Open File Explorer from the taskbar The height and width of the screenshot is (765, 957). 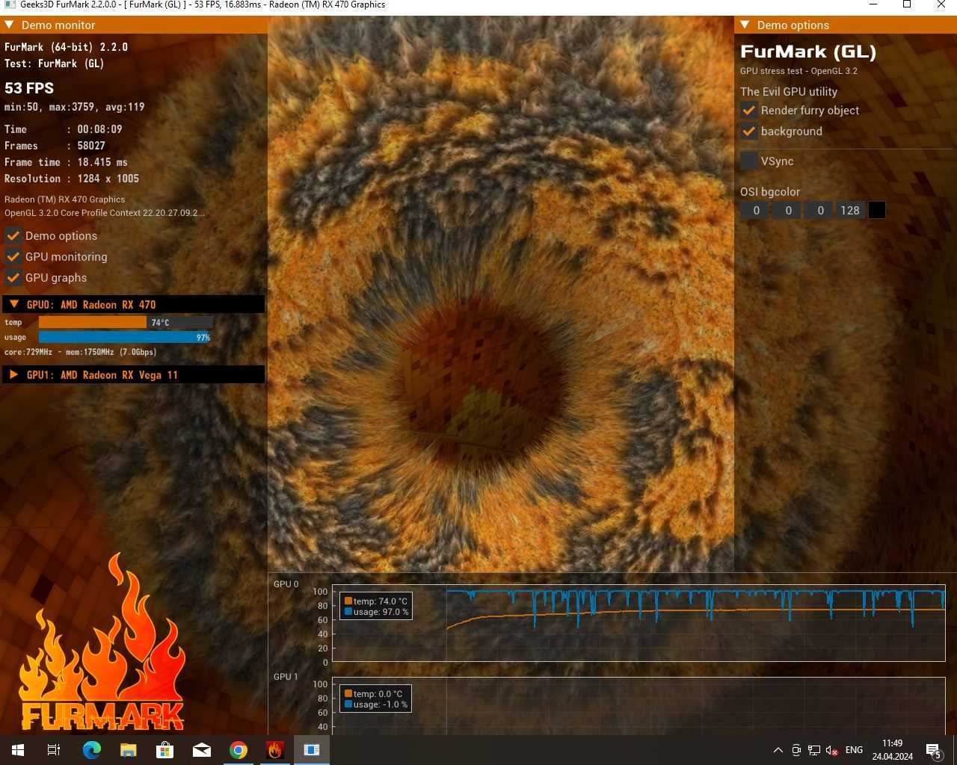point(128,750)
